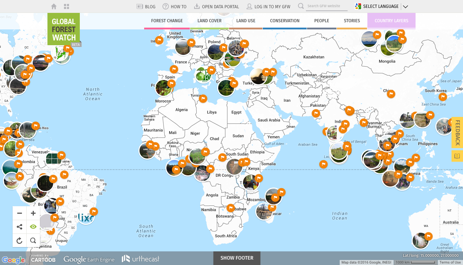Open the STORIES tab
Image resolution: width=463 pixels, height=265 pixels.
coord(352,21)
